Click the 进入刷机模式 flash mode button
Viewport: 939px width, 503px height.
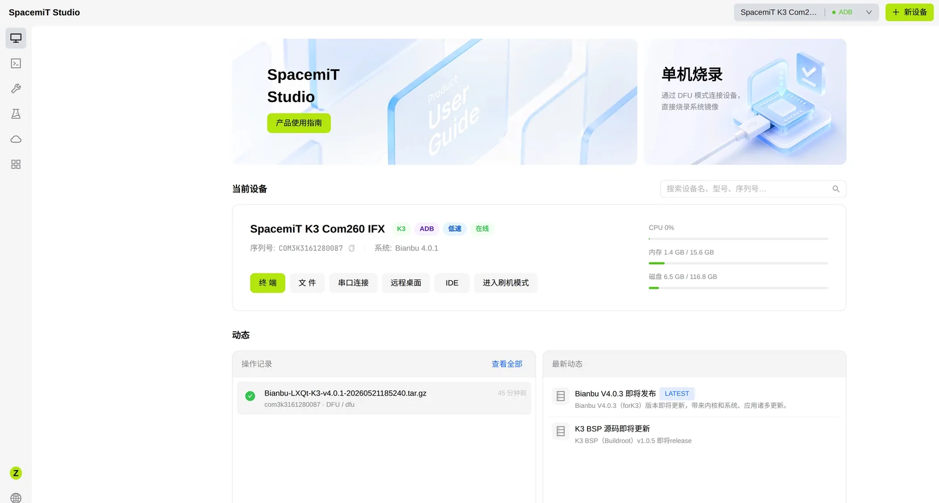point(506,283)
